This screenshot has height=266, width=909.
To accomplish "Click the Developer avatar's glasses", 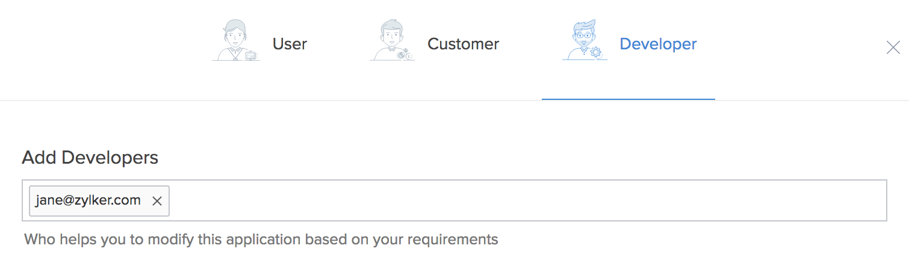I will click(583, 36).
